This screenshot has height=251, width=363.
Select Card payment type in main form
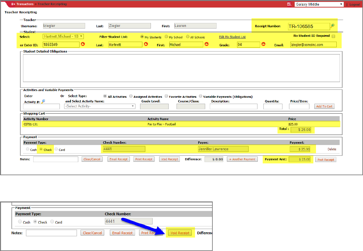click(56, 149)
